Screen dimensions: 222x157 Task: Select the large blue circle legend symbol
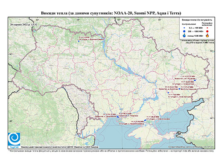pos(184,31)
